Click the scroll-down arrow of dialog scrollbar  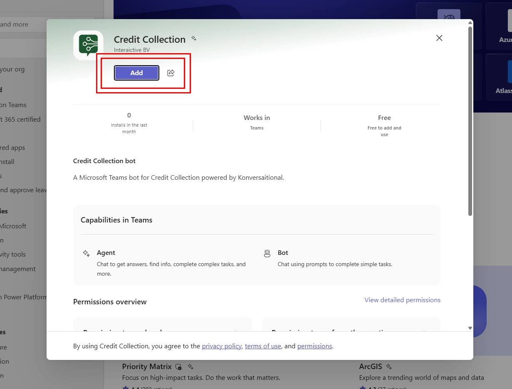pyautogui.click(x=470, y=328)
